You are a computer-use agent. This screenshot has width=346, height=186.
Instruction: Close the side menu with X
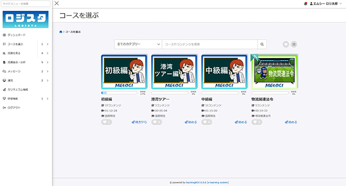pos(56,4)
